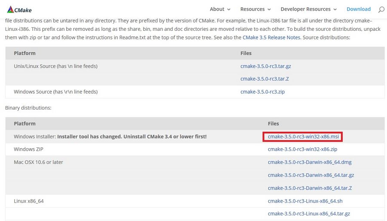Download the Darwin-x86_64.tar.Z Mac archive
Screen dimensions: 387x221
pyautogui.click(x=310, y=188)
